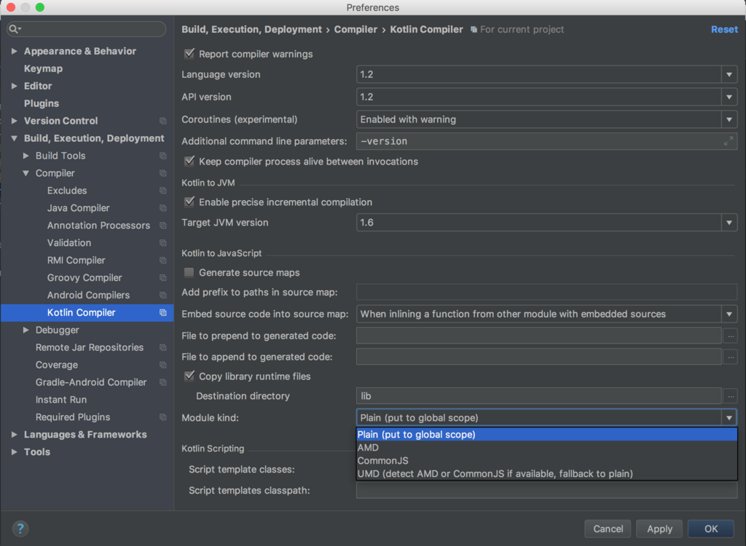Click Compiler in the breadcrumb path
This screenshot has width=746, height=546.
tap(356, 30)
